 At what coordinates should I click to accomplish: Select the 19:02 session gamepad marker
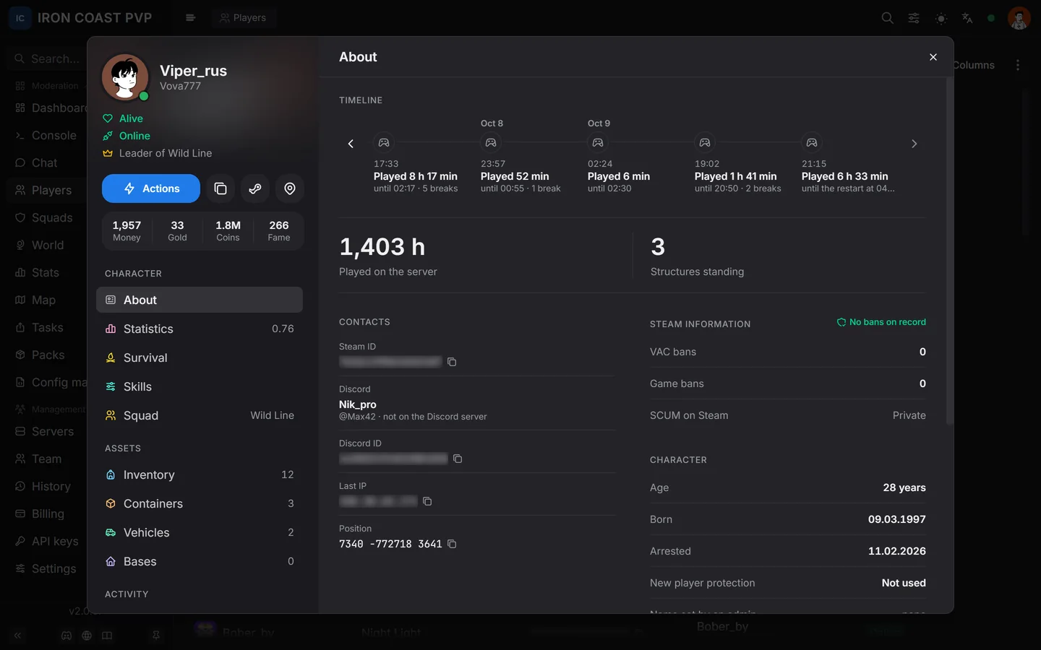click(705, 143)
